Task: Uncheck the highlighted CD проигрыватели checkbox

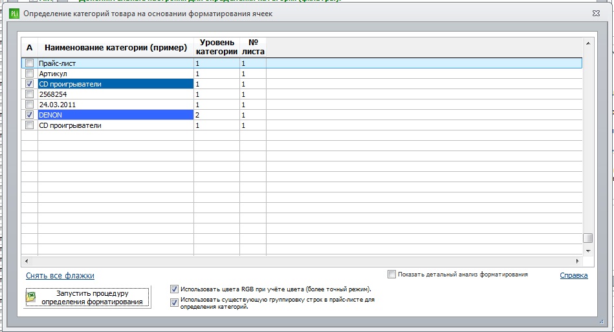Action: pos(29,84)
